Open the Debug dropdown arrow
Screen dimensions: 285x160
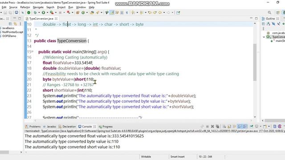tap(39, 12)
